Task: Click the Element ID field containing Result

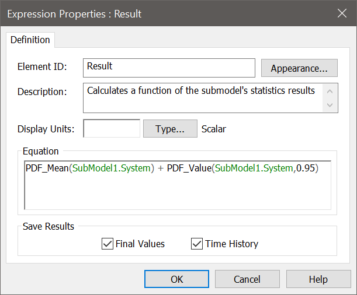Action: pyautogui.click(x=169, y=68)
